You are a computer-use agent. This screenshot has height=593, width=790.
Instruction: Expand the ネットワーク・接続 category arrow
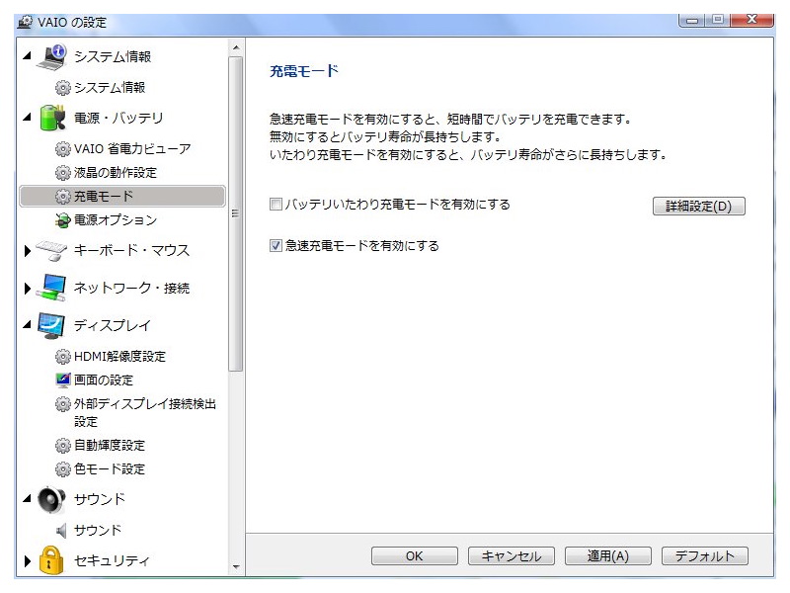[28, 288]
